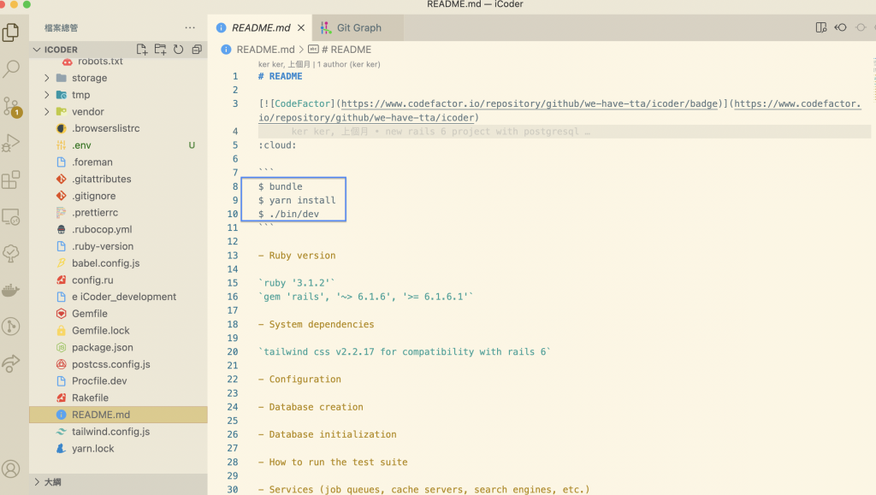Open the Run and Debug view
Viewport: 876px width, 495px height.
11,143
